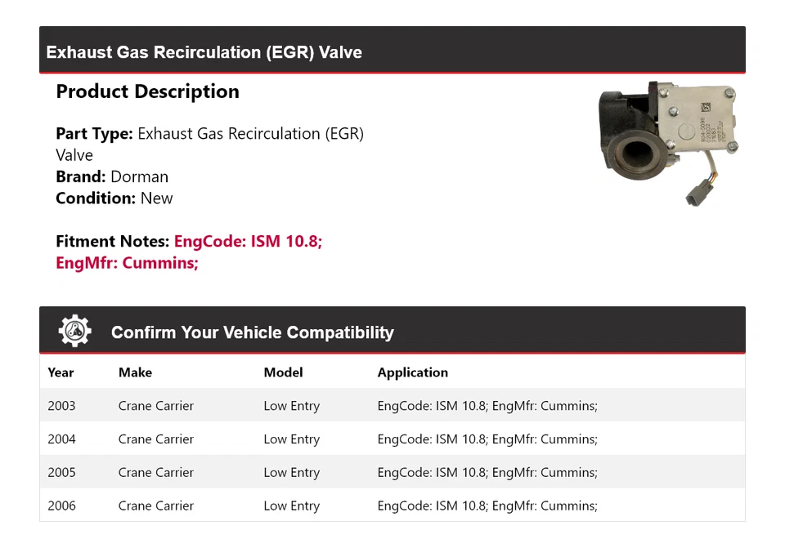The height and width of the screenshot is (548, 785).
Task: Click the Condition New text
Action: tap(114, 198)
